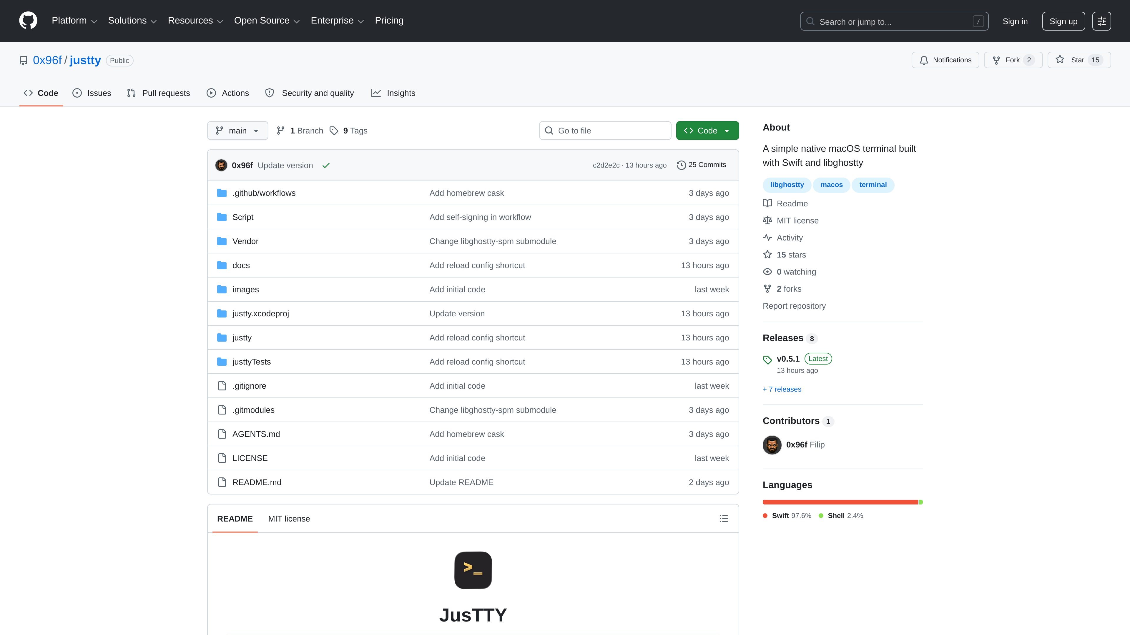Click the macos topic tag
Screen dimensions: 1130x635
(831, 185)
